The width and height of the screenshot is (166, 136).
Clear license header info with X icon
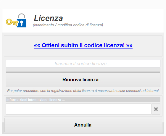[156, 109]
